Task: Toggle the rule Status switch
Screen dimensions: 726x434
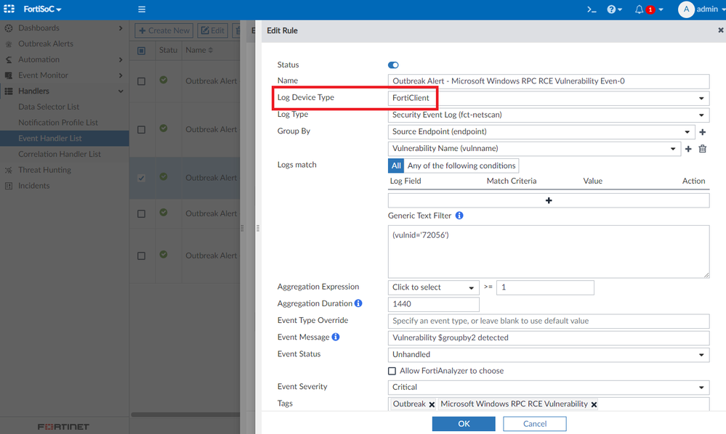Action: point(393,65)
